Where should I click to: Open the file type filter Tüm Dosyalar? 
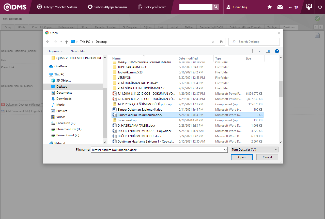pos(255,150)
